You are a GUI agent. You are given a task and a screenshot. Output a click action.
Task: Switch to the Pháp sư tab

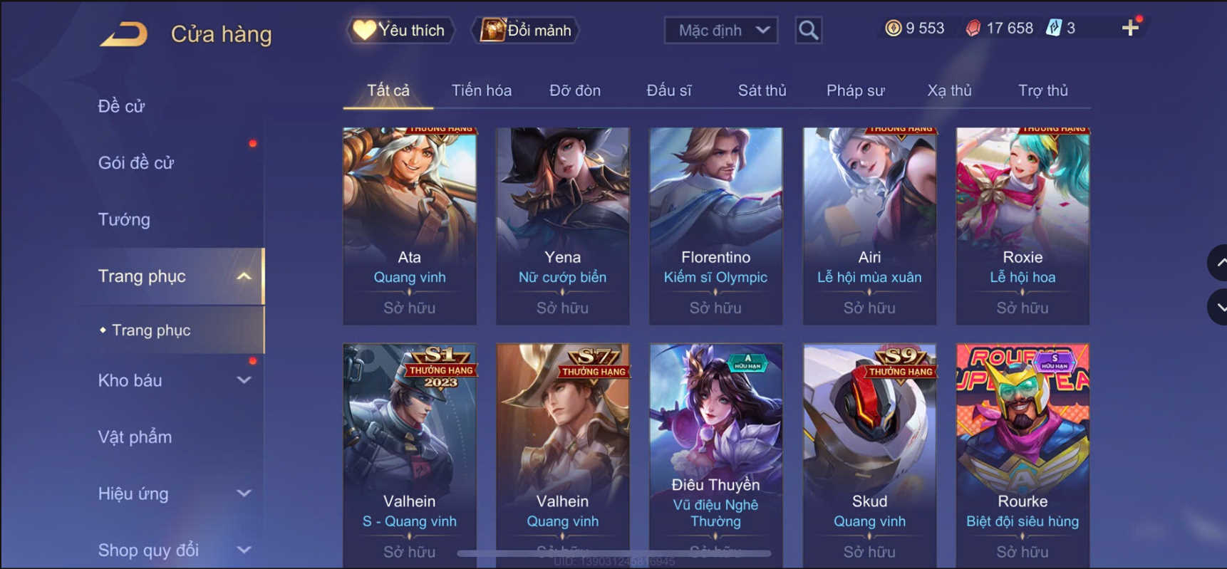coord(855,90)
